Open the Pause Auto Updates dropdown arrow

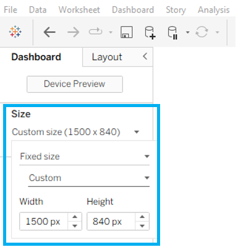pyautogui.click(x=187, y=32)
